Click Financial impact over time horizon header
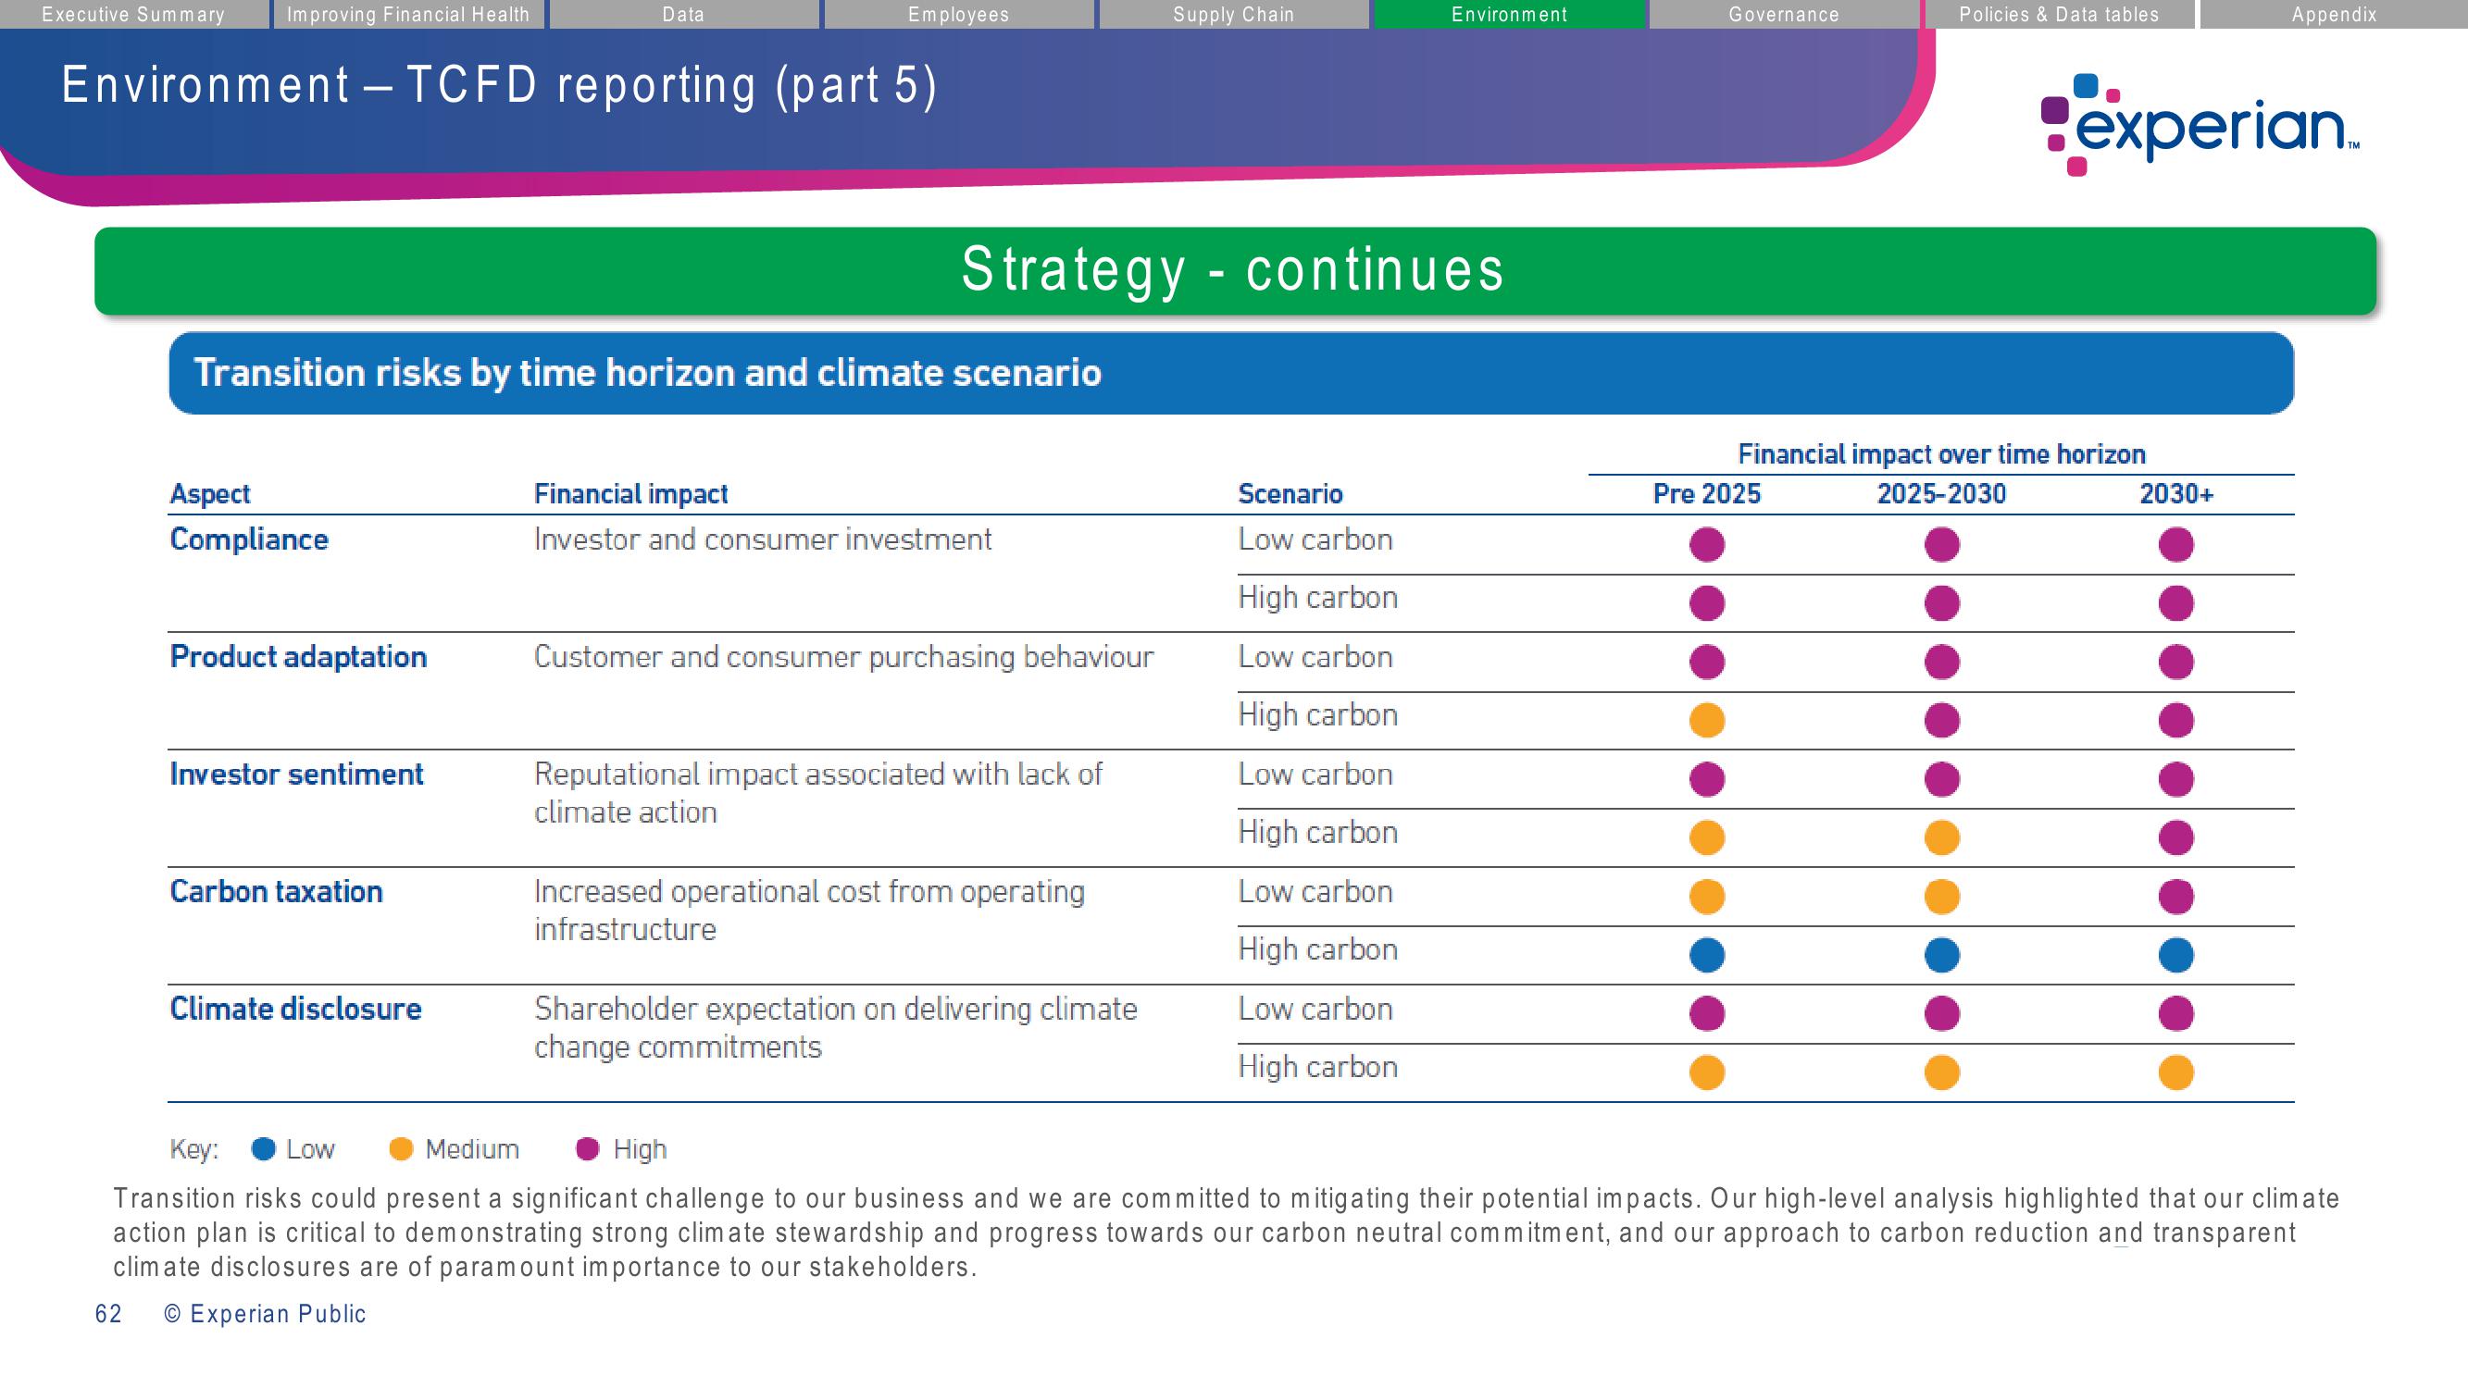This screenshot has height=1388, width=2468. (x=1941, y=454)
